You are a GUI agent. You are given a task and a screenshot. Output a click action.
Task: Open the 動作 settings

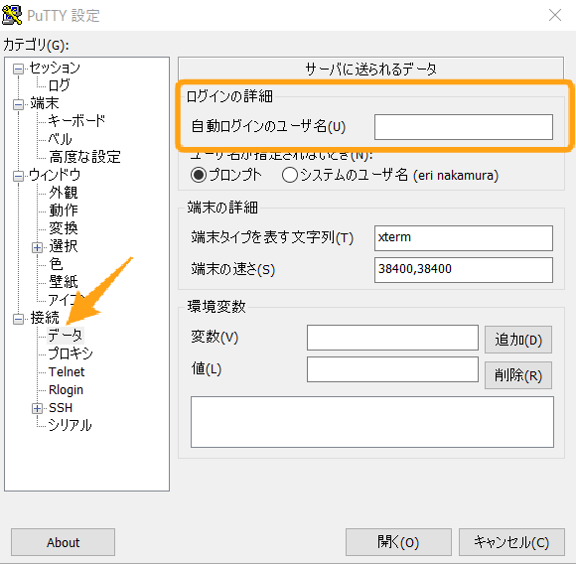pos(64,211)
